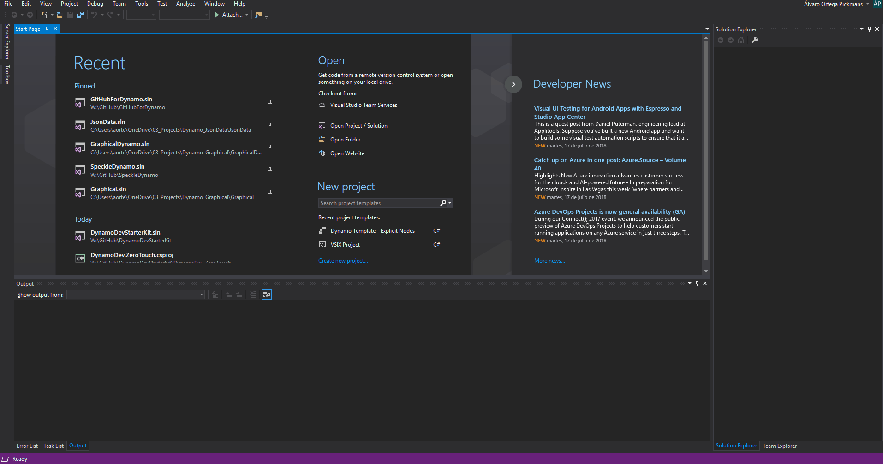
Task: Open toolbar options overflow arrow
Action: pos(267,17)
